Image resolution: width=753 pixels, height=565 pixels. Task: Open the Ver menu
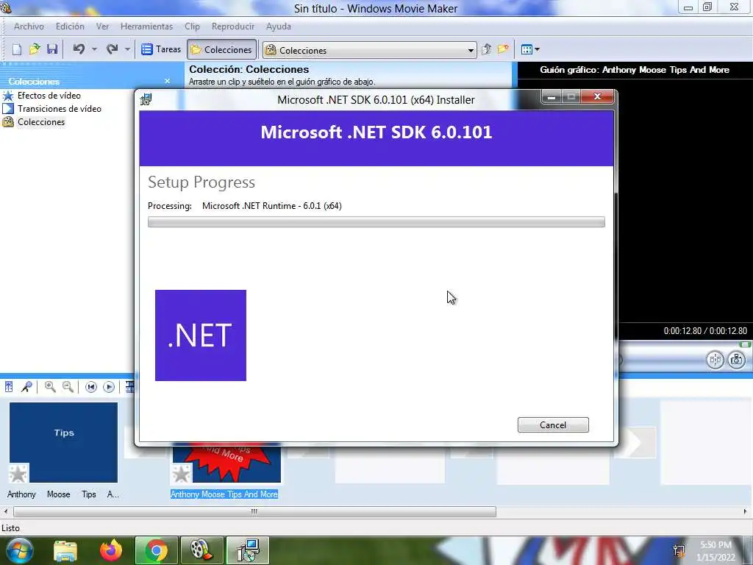102,26
